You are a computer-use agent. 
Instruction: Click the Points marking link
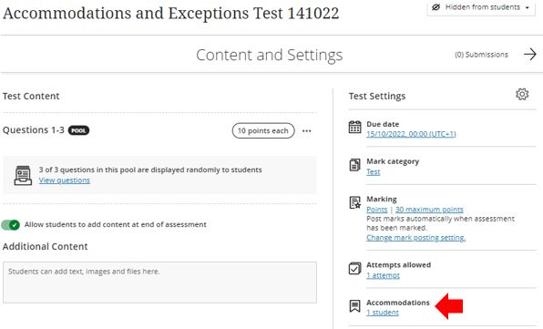[377, 210]
